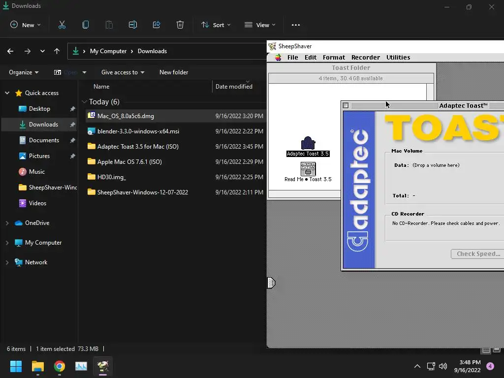This screenshot has width=504, height=378.
Task: Click the Cut scissors icon in Explorer toolbar
Action: tap(62, 25)
